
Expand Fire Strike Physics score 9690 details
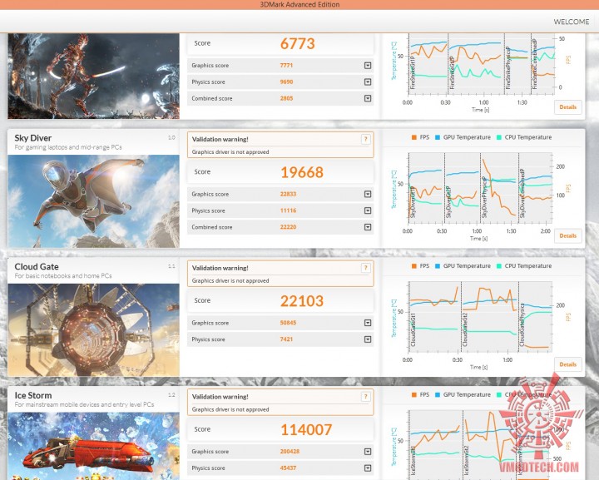click(x=368, y=82)
